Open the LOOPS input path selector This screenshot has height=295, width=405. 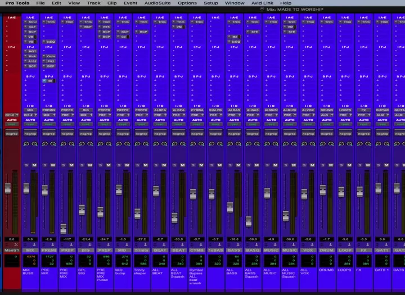345,110
